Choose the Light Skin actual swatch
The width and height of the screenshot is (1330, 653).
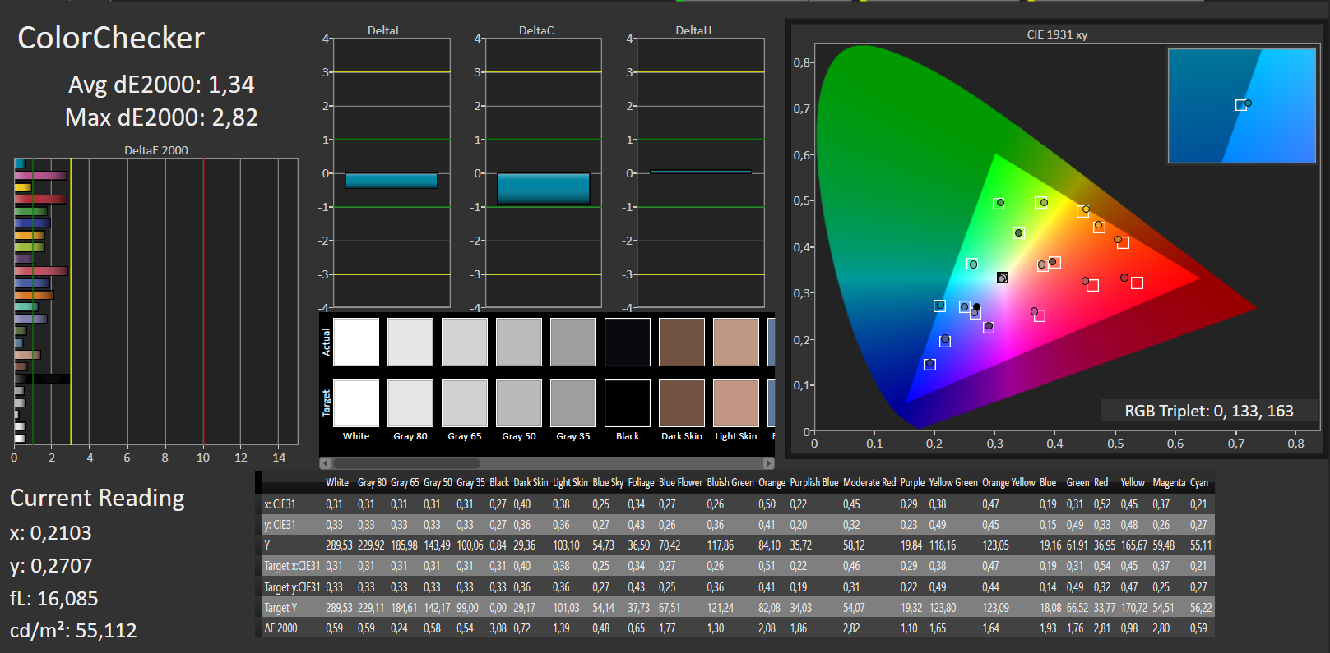tap(736, 342)
